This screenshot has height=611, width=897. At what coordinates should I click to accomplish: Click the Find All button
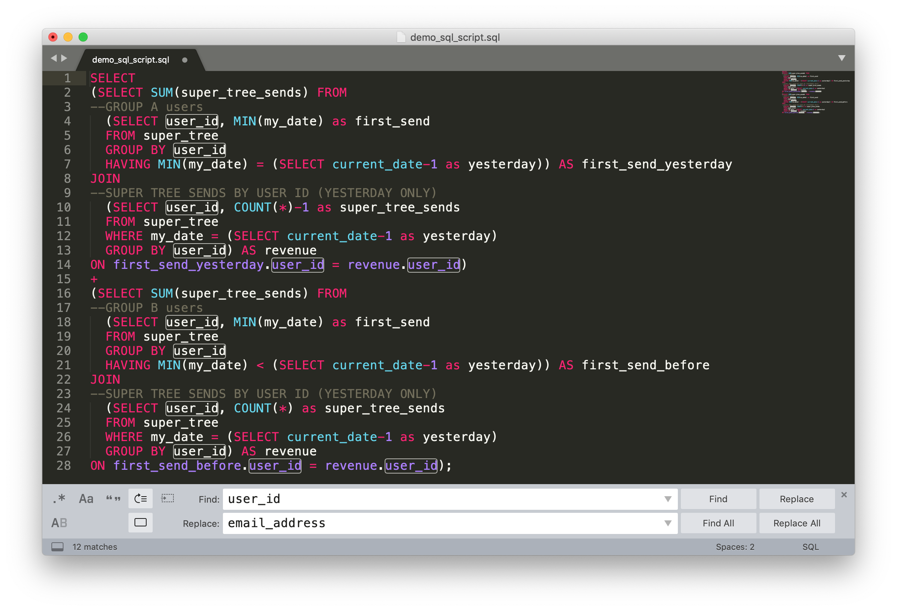click(x=718, y=523)
